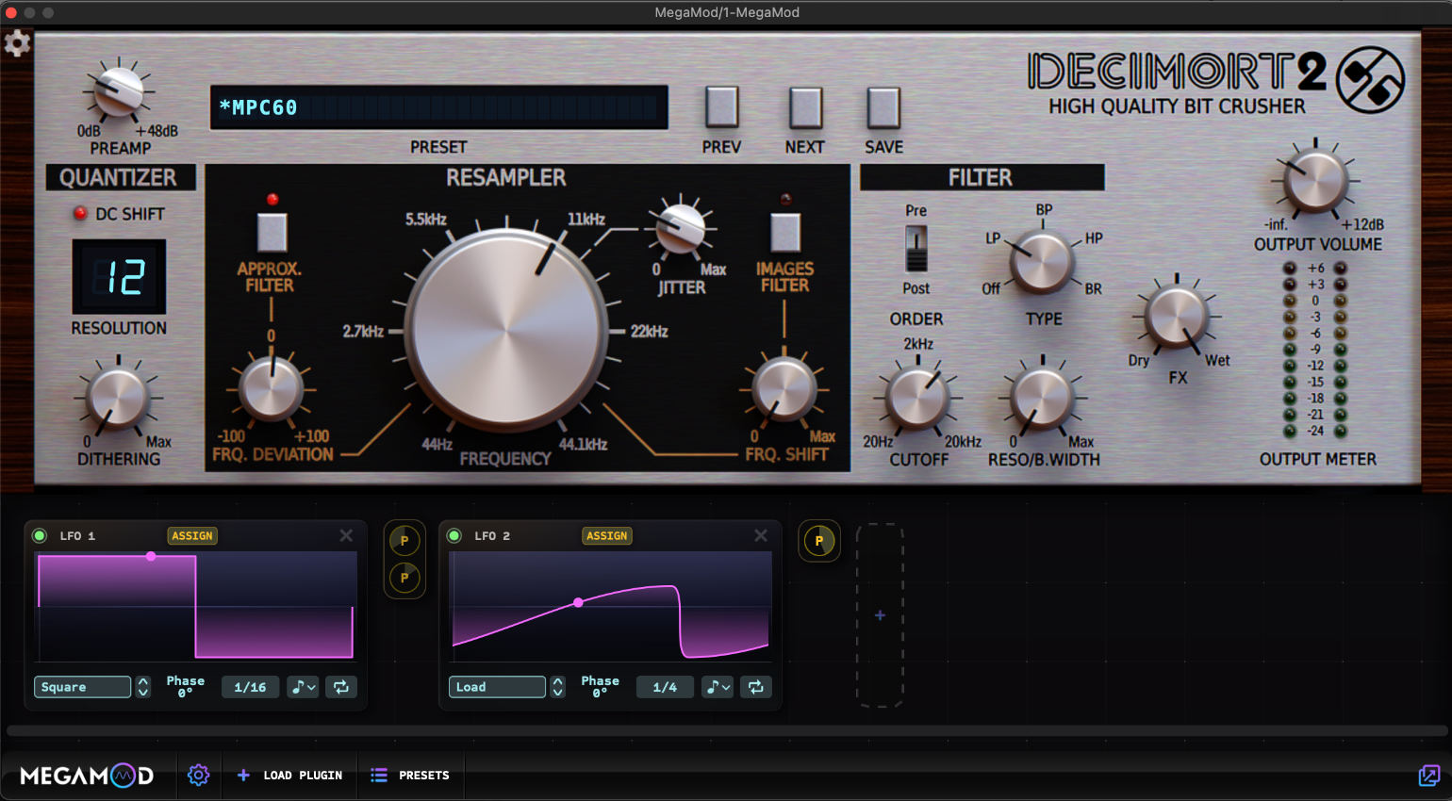Open the plugin settings gear in top-left corner
This screenshot has height=801, width=1452.
17,42
